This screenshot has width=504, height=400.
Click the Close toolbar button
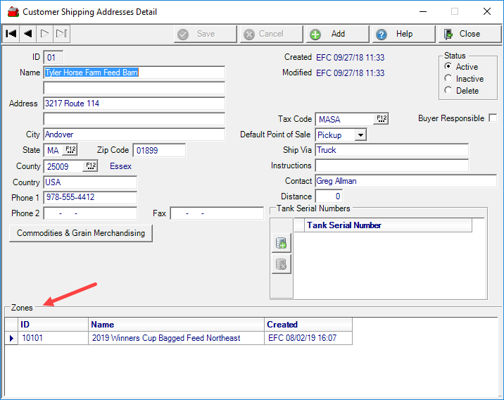[x=469, y=34]
